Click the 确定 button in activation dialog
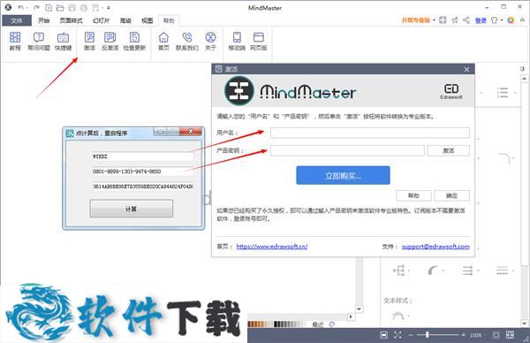The width and height of the screenshot is (530, 343). [x=451, y=195]
